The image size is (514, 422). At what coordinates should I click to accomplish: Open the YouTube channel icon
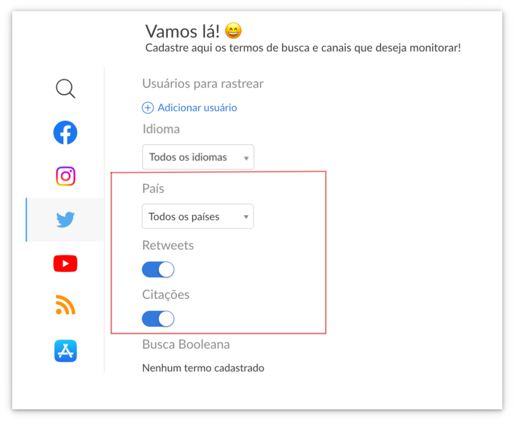click(65, 264)
